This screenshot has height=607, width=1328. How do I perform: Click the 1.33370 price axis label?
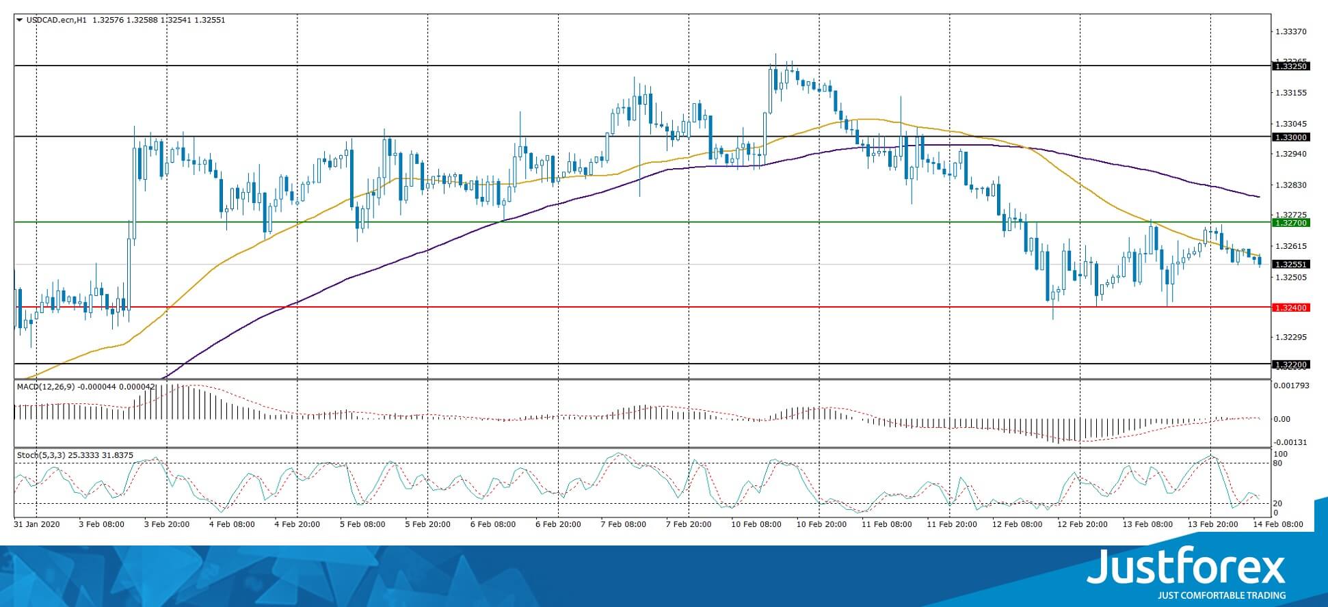[1292, 31]
